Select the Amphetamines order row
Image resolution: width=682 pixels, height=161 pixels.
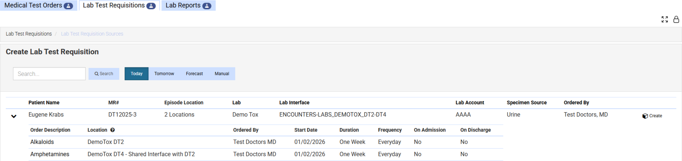(50, 154)
